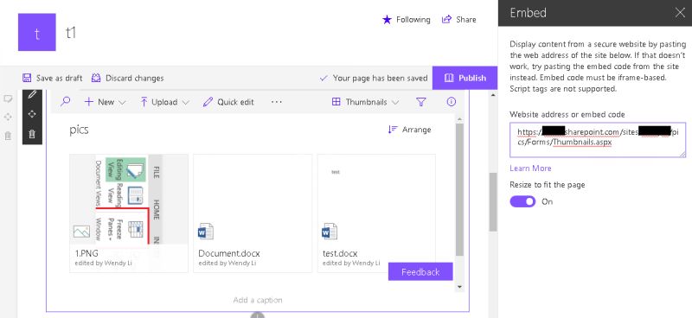Click the Share icon
Viewport: 692px width, 318px height.
click(446, 19)
